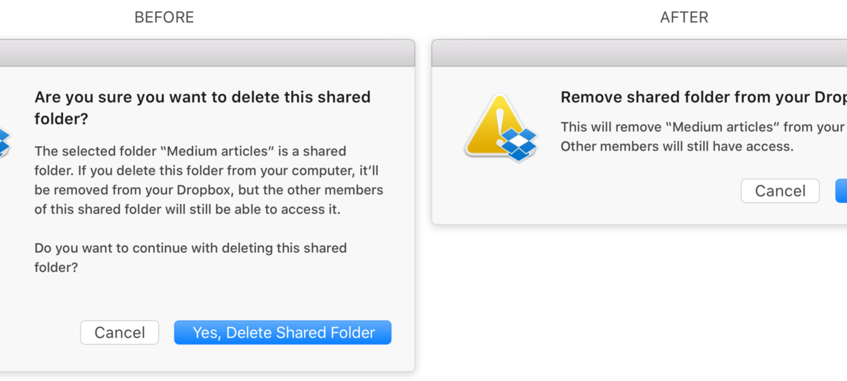This screenshot has width=847, height=381.
Task: Click the Dropbox logo badge on the warning icon
Action: (x=519, y=144)
